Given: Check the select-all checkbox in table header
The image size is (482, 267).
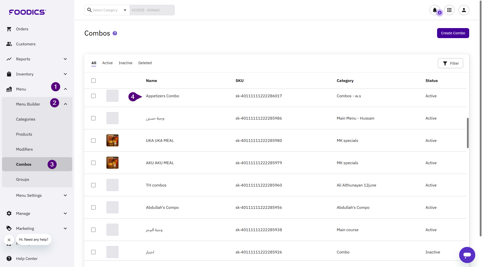Looking at the screenshot, I should 93,80.
